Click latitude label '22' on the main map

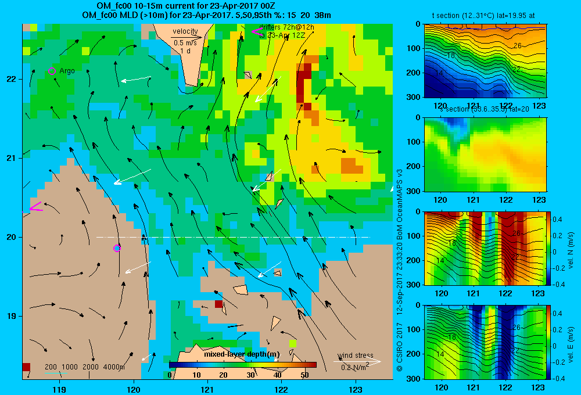click(x=12, y=80)
